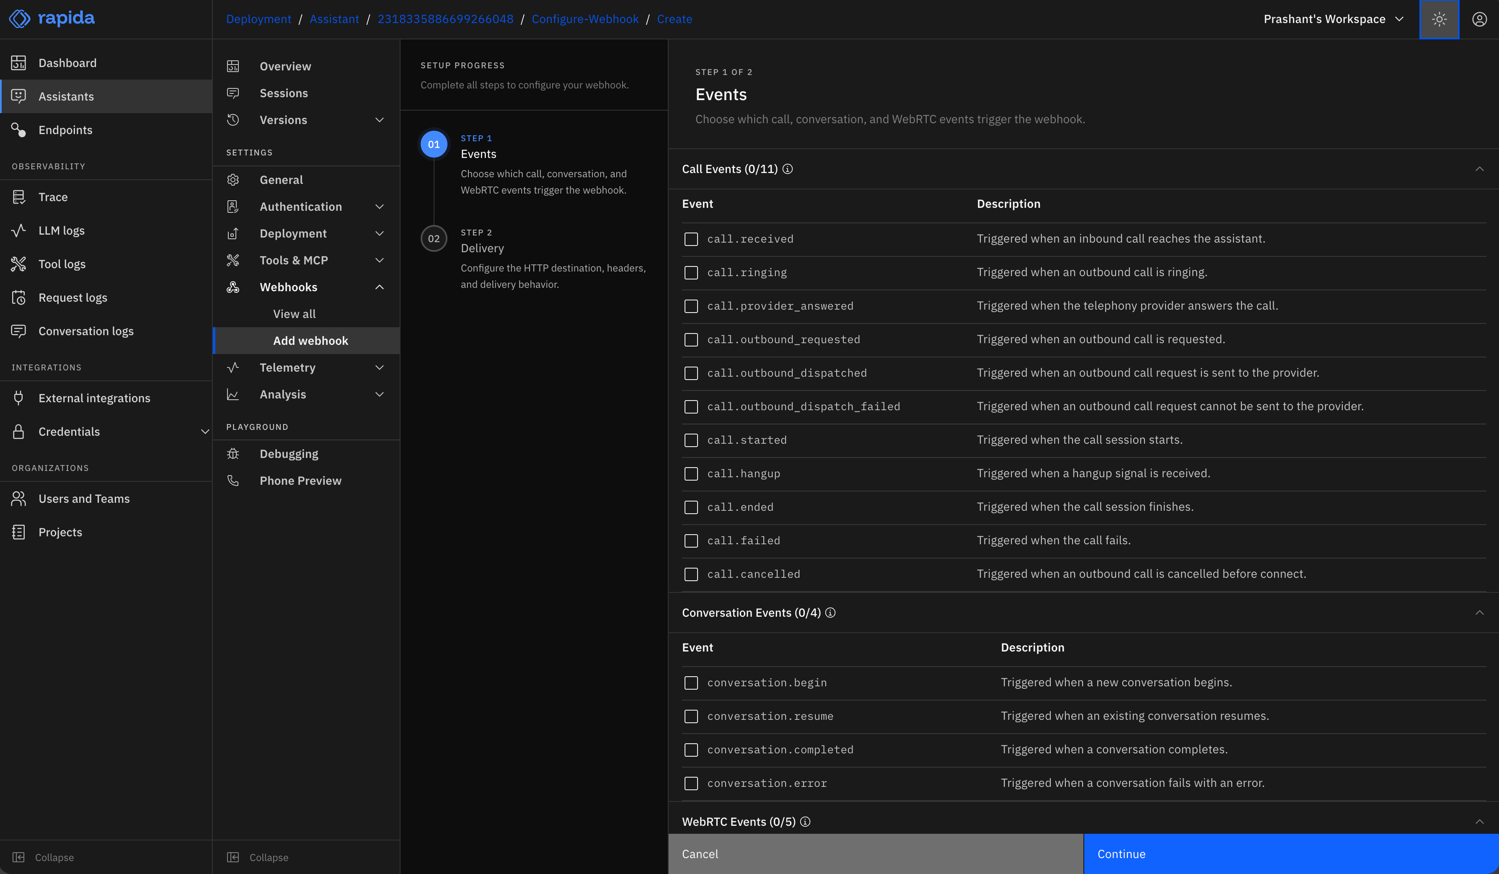Click the Cancel button
Screen dimensions: 1499x874
(x=876, y=854)
